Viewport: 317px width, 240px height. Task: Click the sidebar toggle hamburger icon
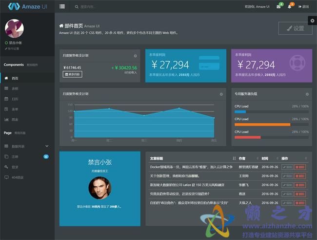(62, 6)
